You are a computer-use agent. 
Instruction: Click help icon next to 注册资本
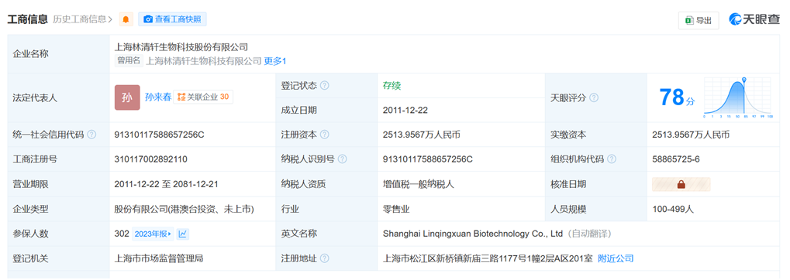click(325, 135)
